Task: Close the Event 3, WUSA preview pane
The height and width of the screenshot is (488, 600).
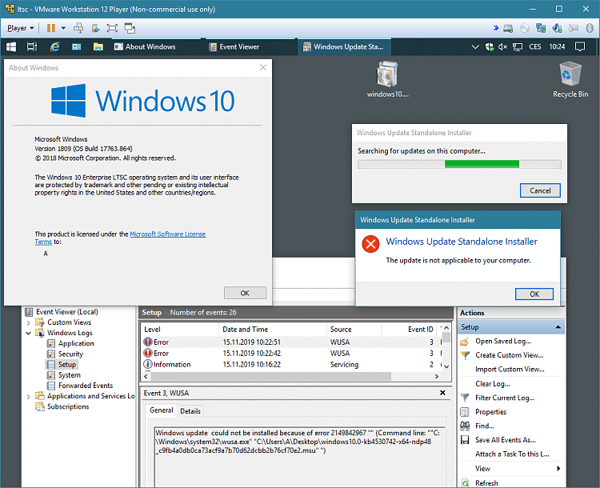Action: pyautogui.click(x=442, y=393)
